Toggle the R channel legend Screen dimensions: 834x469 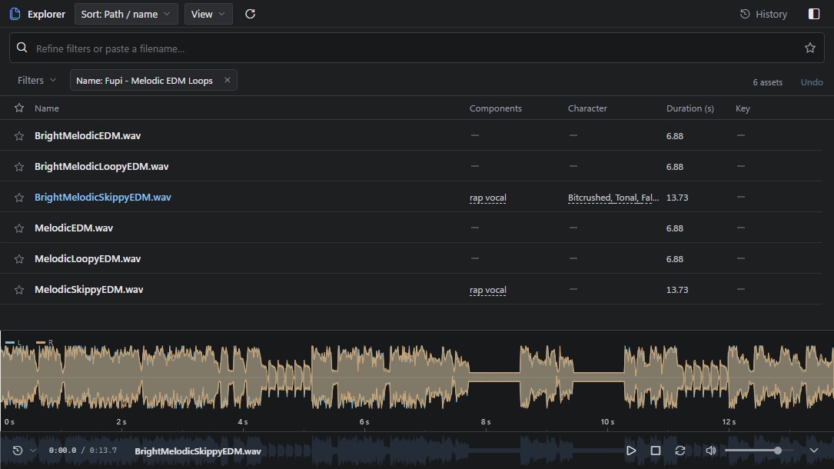[44, 342]
